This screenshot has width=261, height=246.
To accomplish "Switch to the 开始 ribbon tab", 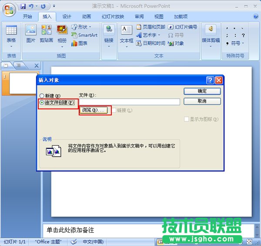I will tap(27, 16).
